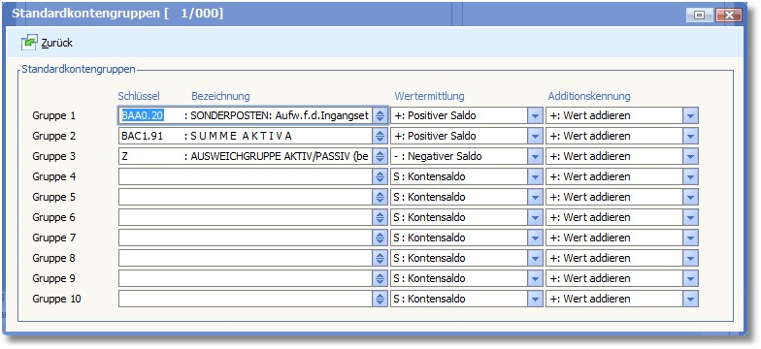
Task: Click the empty Gruppe 9 key field
Action: pyautogui.click(x=246, y=279)
